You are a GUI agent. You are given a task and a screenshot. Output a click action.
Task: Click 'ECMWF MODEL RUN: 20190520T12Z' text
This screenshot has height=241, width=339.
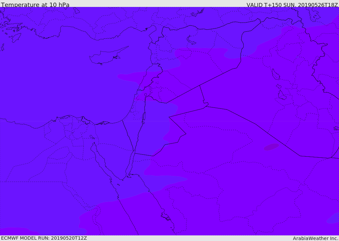click(x=44, y=238)
